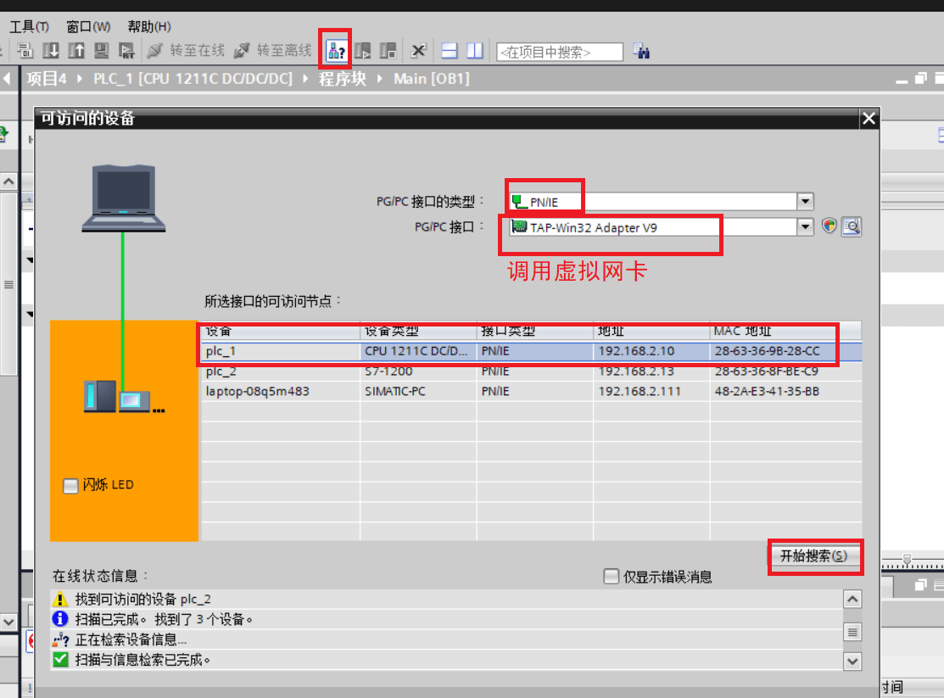Check 仅显示错误消息 option

point(611,576)
